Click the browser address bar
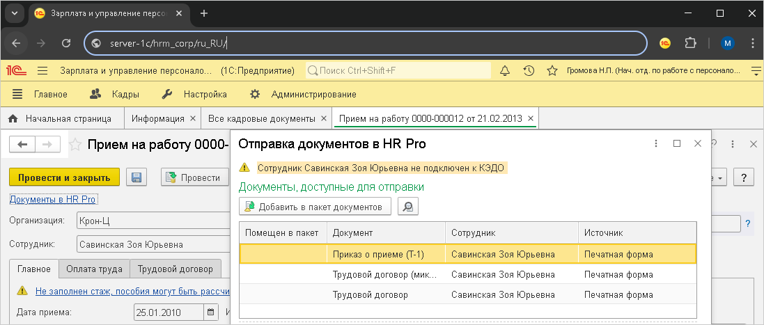 click(366, 43)
